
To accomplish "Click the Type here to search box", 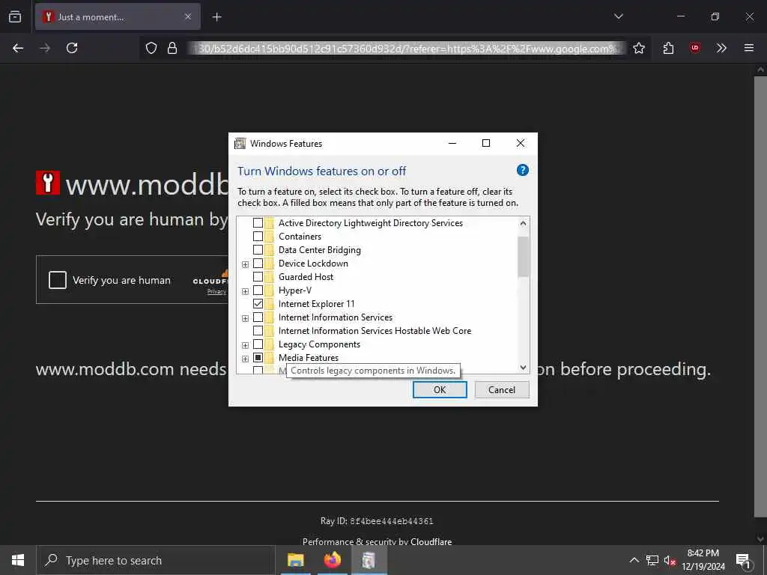I will pyautogui.click(x=156, y=560).
